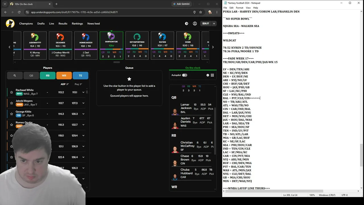The width and height of the screenshot is (364, 205).
Task: Toggle the TE position filter
Action: coord(80,75)
